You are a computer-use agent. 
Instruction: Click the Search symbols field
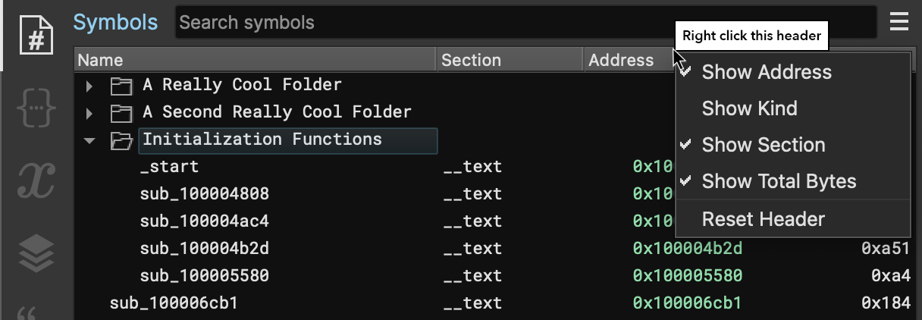pyautogui.click(x=526, y=22)
